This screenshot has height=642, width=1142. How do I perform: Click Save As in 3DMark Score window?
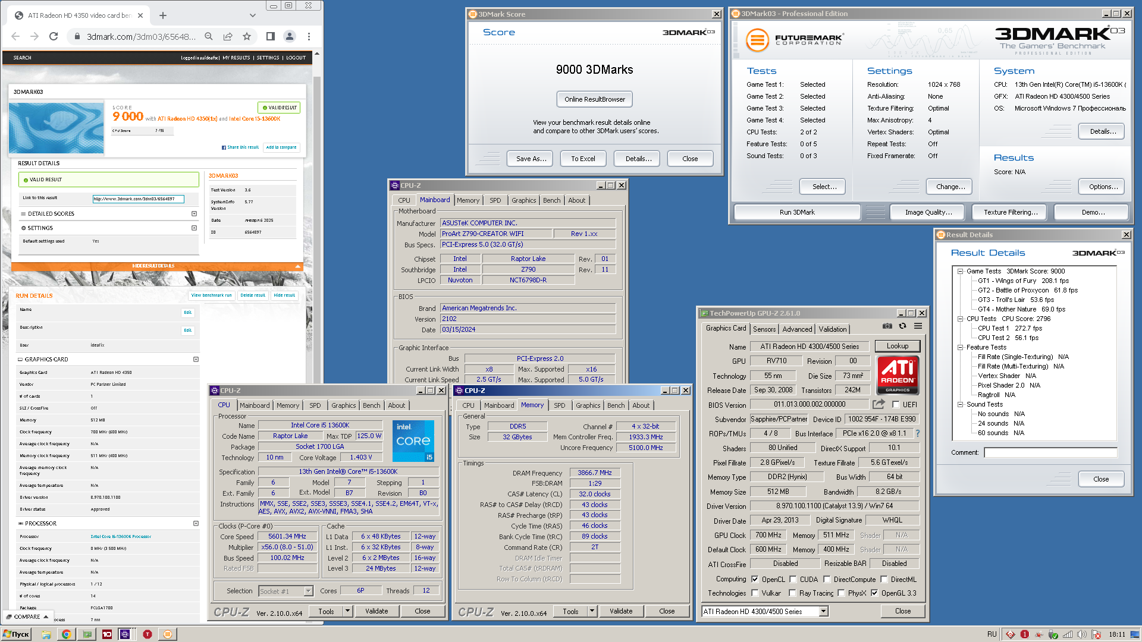[x=531, y=159]
